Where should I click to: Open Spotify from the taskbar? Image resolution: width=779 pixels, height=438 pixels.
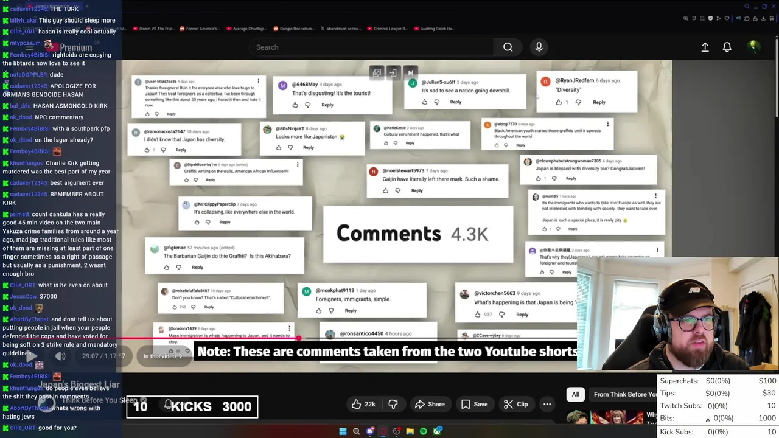[x=424, y=431]
